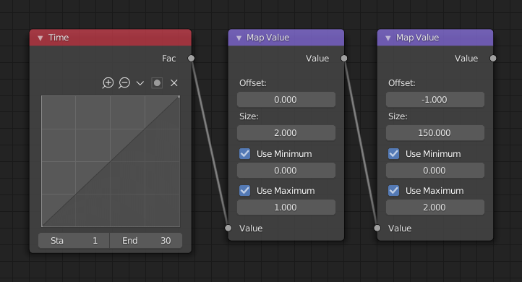
Task: Edit Offset field showing -1.000
Action: point(435,100)
